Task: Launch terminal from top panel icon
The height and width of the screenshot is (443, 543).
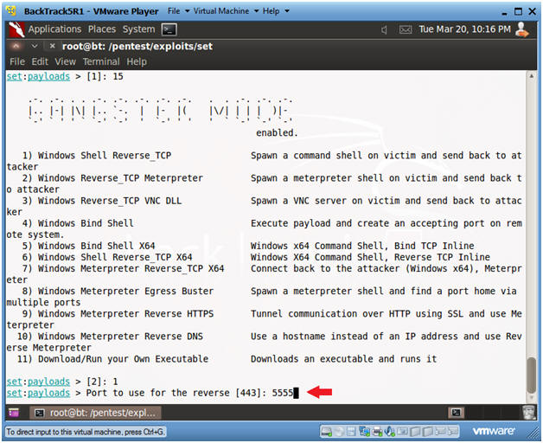Action: click(169, 29)
